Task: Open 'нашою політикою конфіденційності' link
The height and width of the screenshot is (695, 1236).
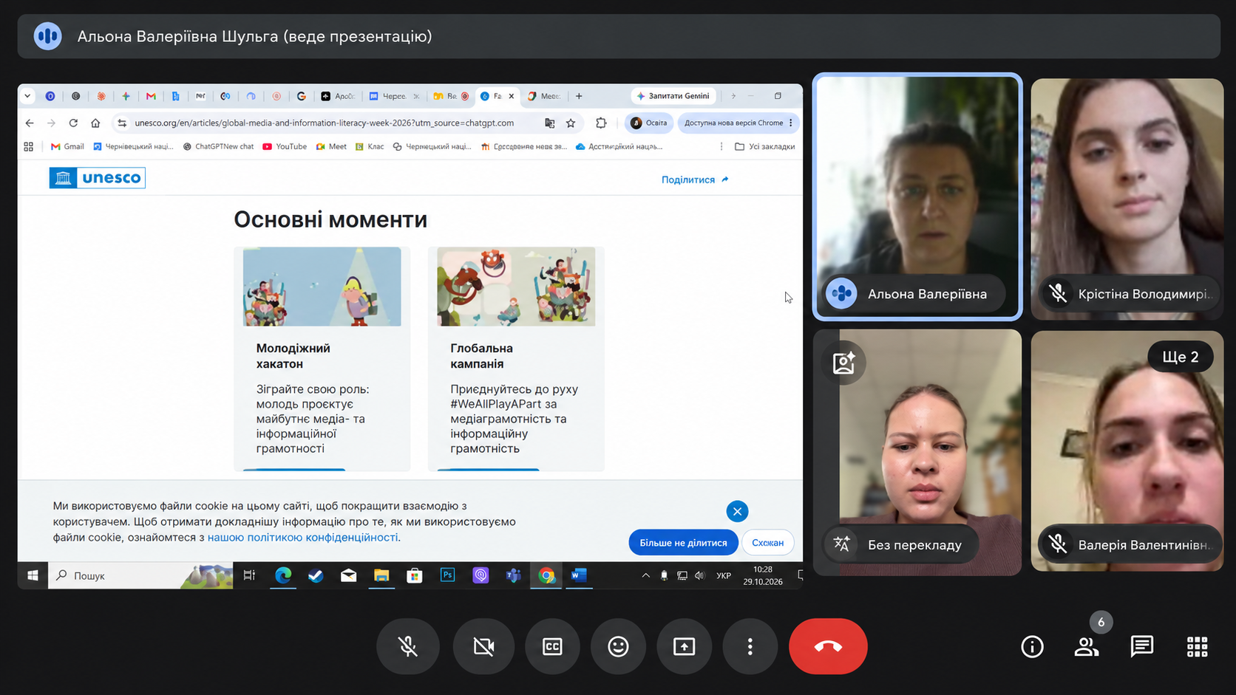Action: tap(302, 537)
